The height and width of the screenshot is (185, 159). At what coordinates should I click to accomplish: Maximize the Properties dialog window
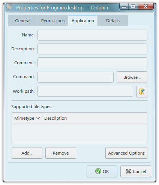pyautogui.click(x=133, y=6)
